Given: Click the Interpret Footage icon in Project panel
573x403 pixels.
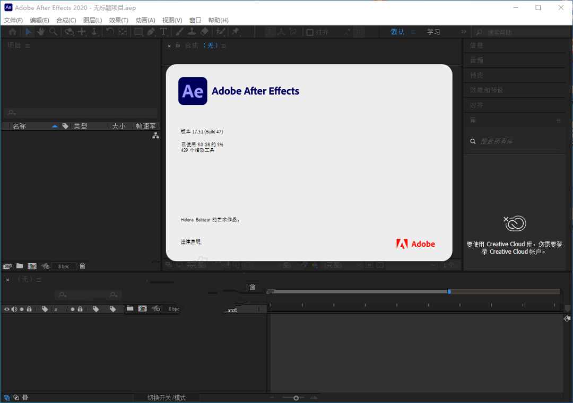Looking at the screenshot, I should tap(7, 266).
